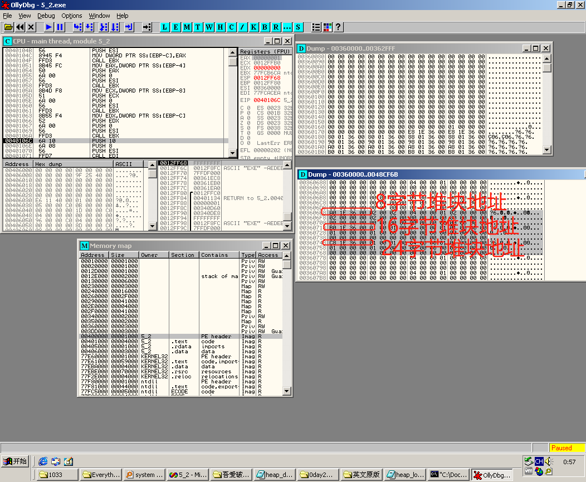Select the EIP register value 0040106C
Image resolution: width=586 pixels, height=482 pixels.
click(x=267, y=100)
